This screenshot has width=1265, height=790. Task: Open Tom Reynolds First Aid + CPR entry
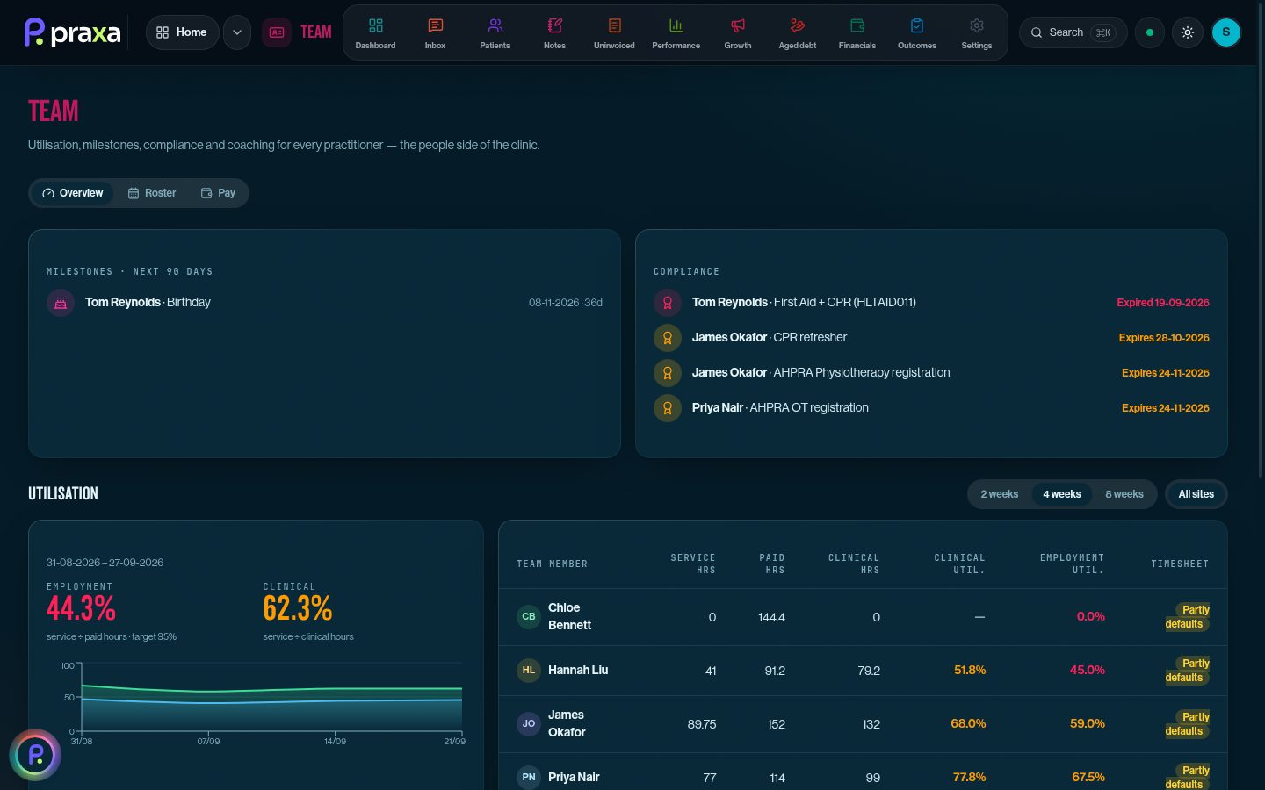(x=931, y=303)
